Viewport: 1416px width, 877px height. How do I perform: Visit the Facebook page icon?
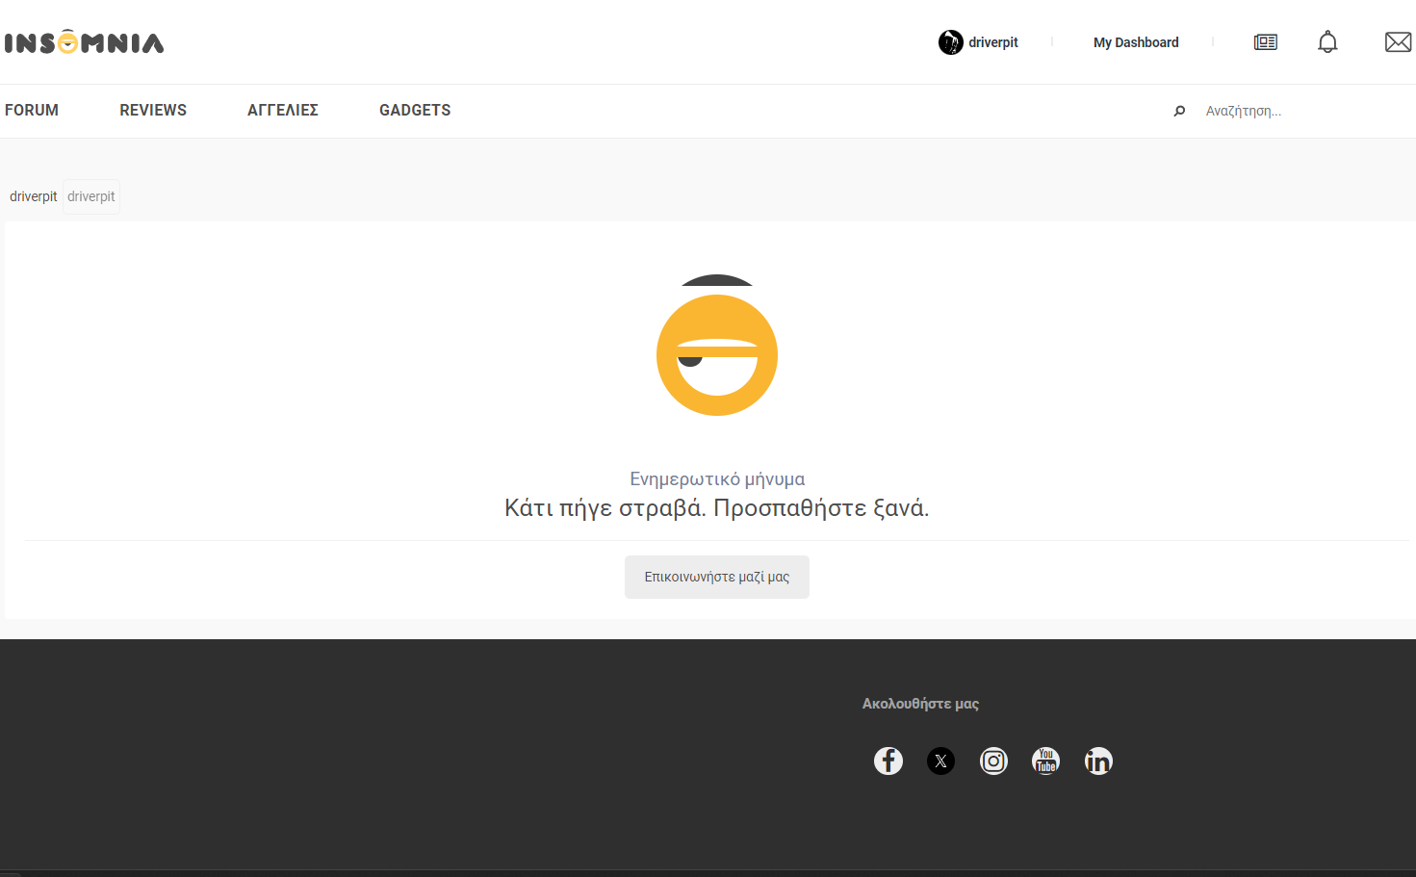click(x=888, y=761)
